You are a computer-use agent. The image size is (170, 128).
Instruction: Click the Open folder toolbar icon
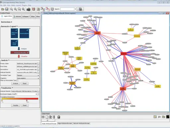point(3,9)
